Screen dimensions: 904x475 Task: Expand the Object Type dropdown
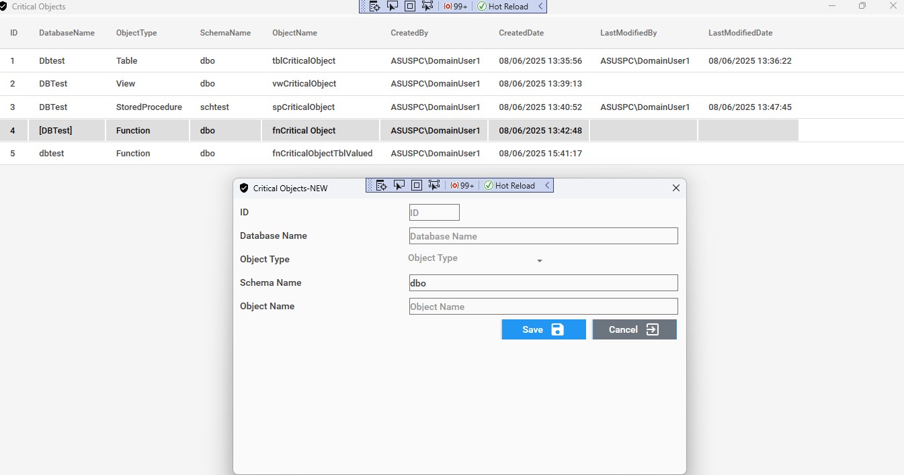539,260
